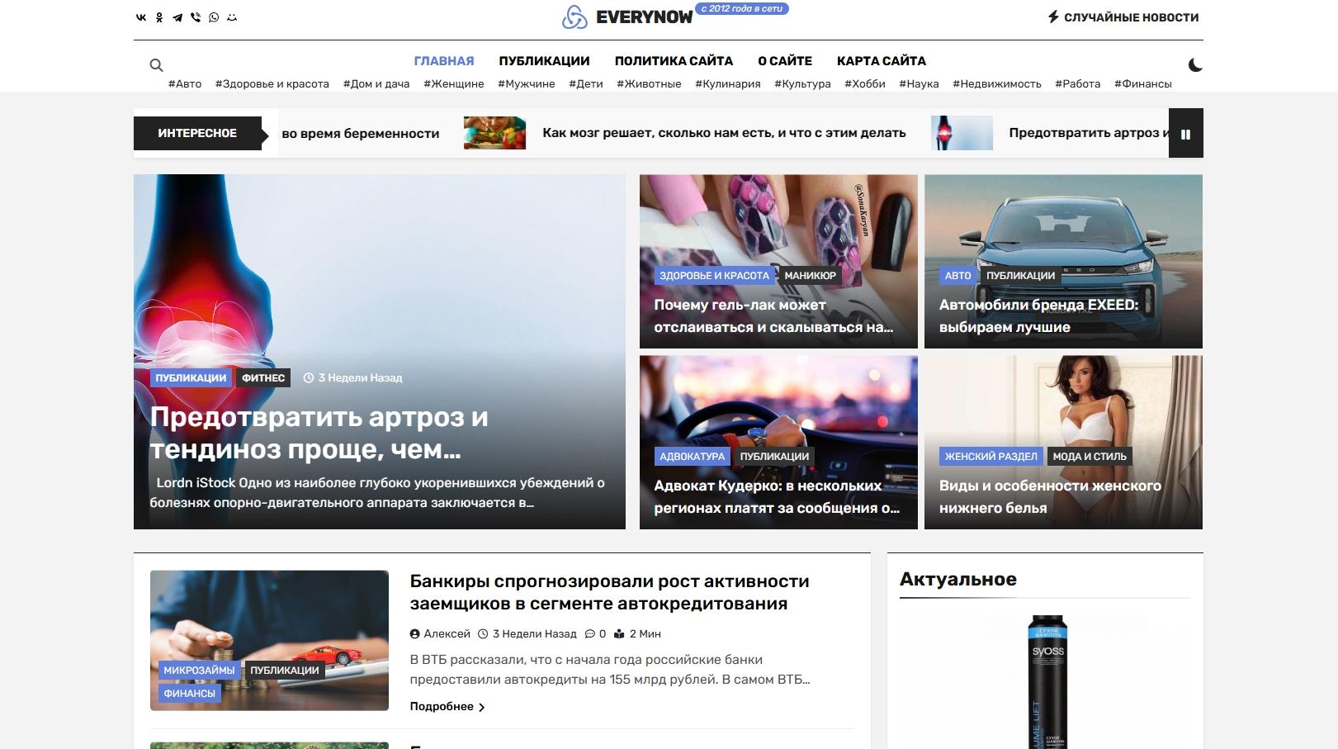Click the knee-joint thumbnail in the ticker
This screenshot has height=749, width=1338.
tap(962, 133)
